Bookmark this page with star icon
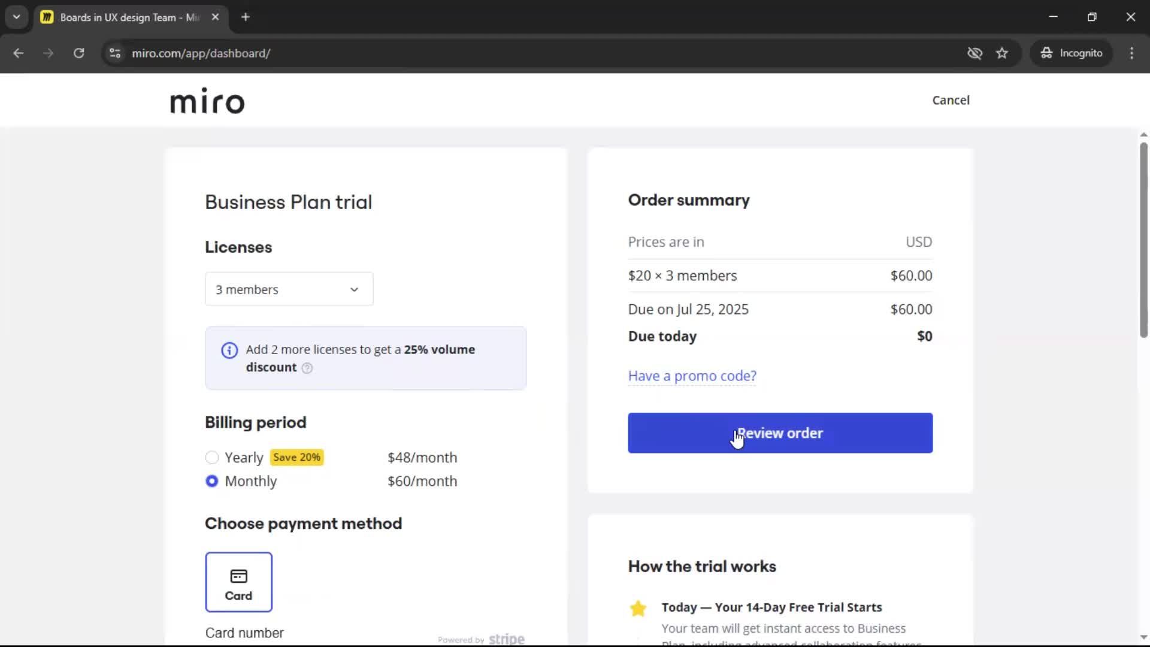 [1002, 53]
